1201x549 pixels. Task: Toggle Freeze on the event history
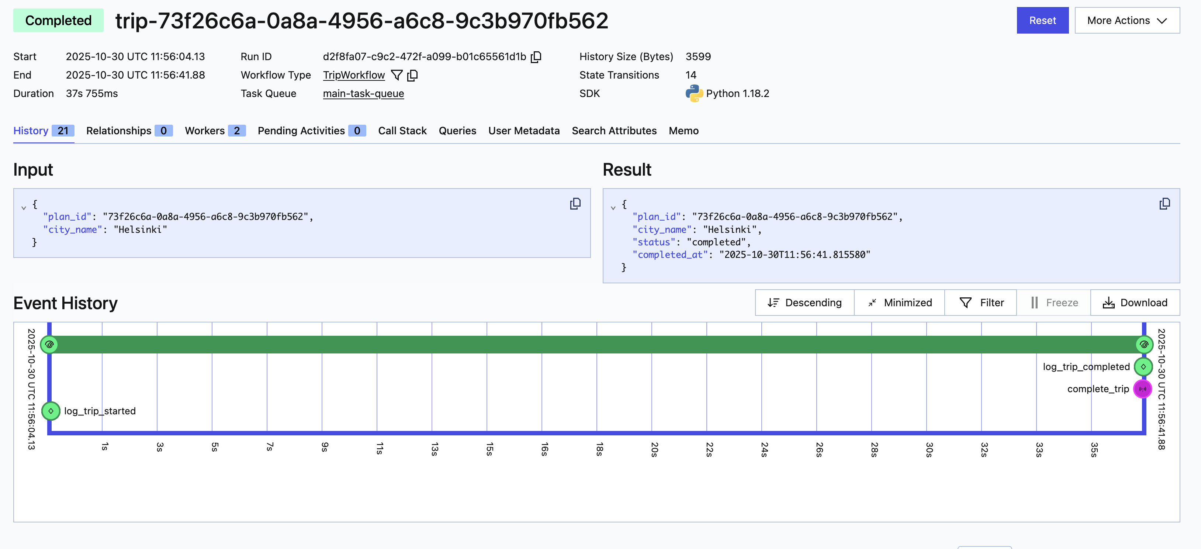pos(1053,303)
